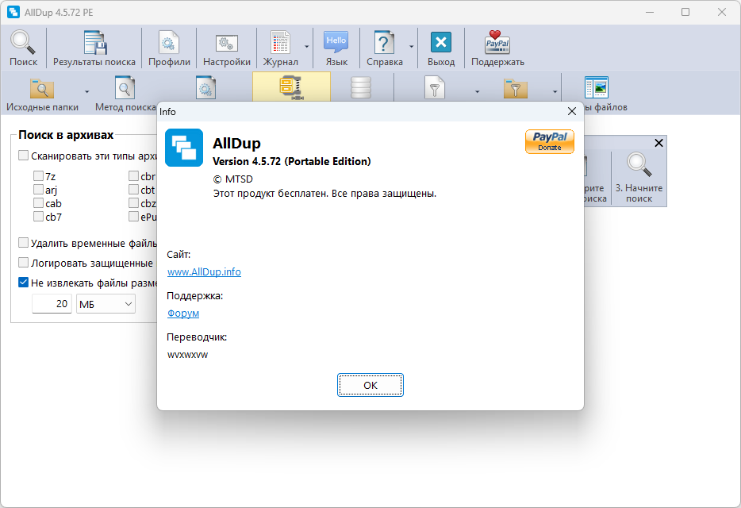The height and width of the screenshot is (508, 741).
Task: Open search options gear document icon
Action: coord(205,88)
